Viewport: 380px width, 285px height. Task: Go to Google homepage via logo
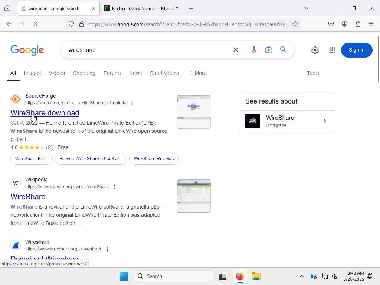pos(27,50)
